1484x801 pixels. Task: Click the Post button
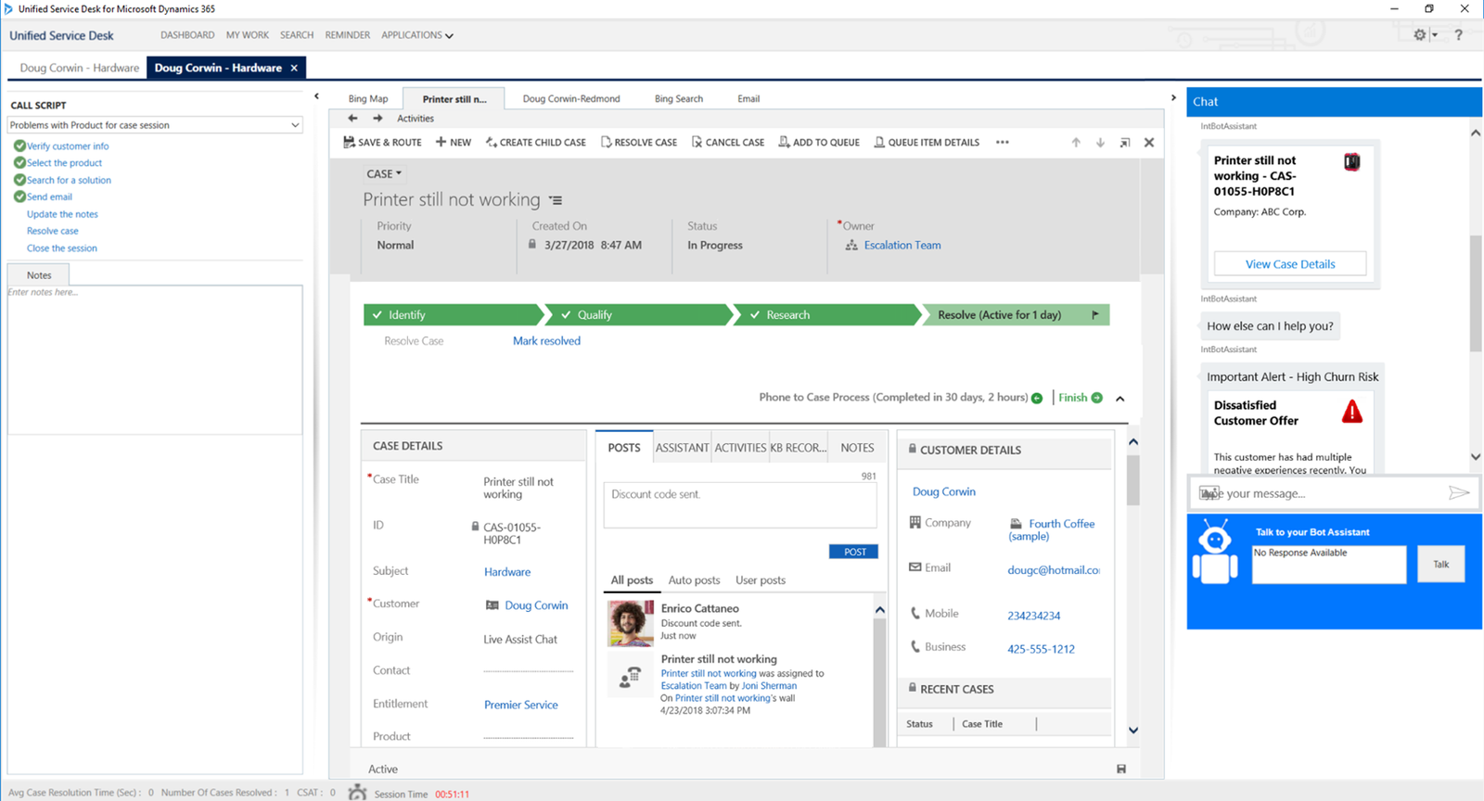854,552
